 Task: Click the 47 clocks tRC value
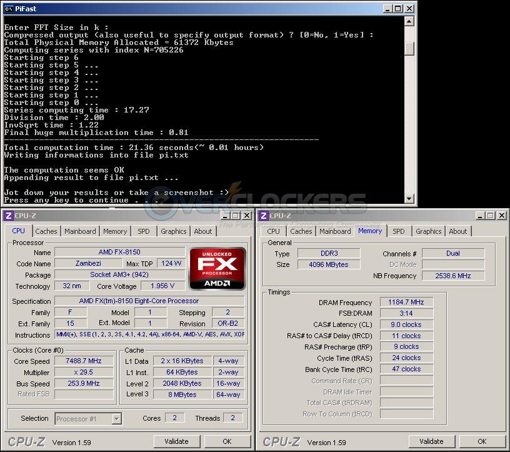pos(406,369)
